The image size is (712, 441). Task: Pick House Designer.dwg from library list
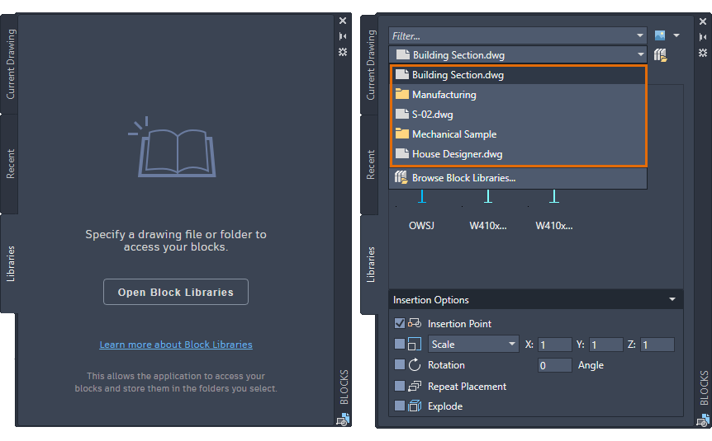click(518, 154)
